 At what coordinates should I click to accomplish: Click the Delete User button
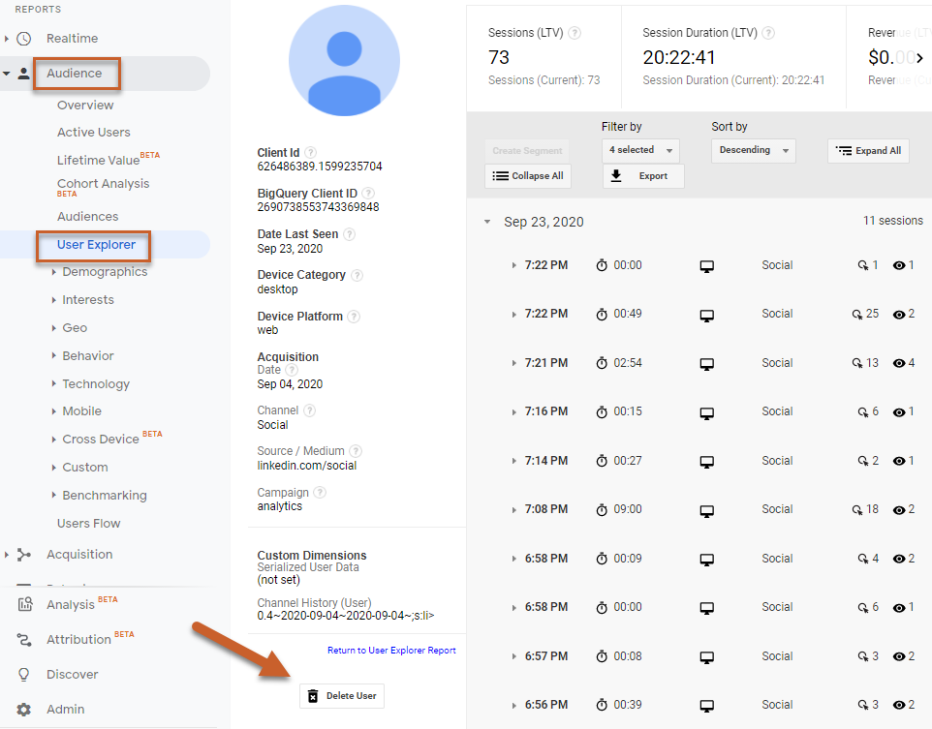[342, 696]
